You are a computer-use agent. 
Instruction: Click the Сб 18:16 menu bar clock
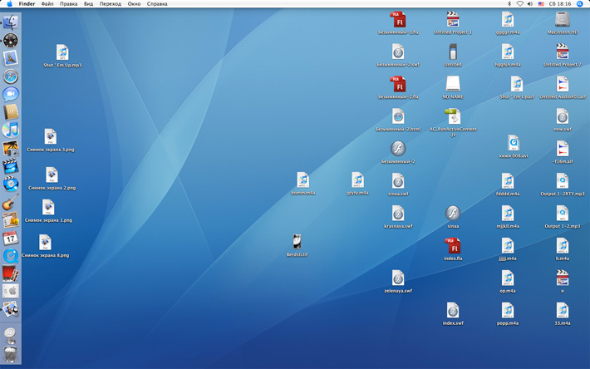(x=560, y=4)
